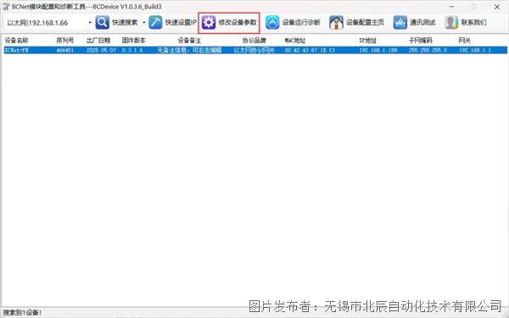This screenshot has width=509, height=318.
Task: Open 联系我们 contact button
Action: click(466, 22)
